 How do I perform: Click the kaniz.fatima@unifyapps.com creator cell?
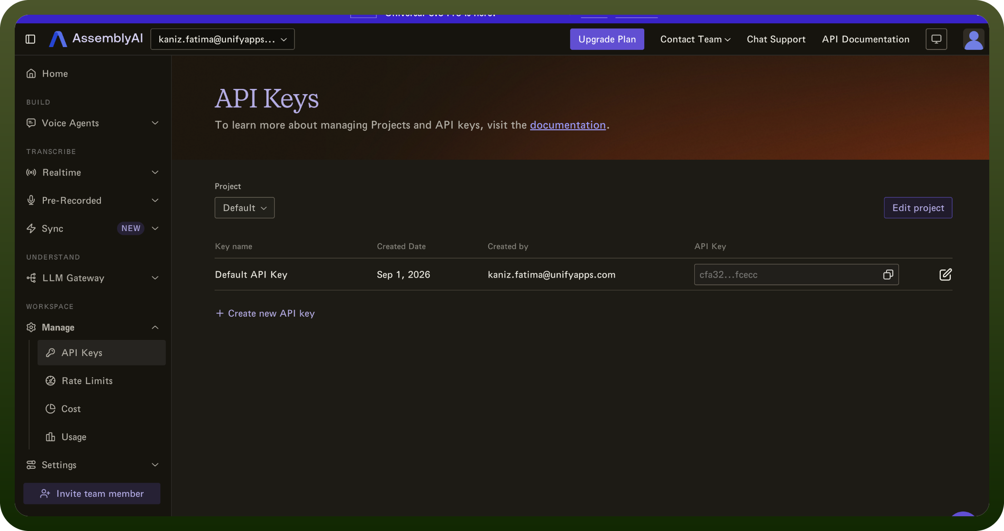tap(551, 275)
